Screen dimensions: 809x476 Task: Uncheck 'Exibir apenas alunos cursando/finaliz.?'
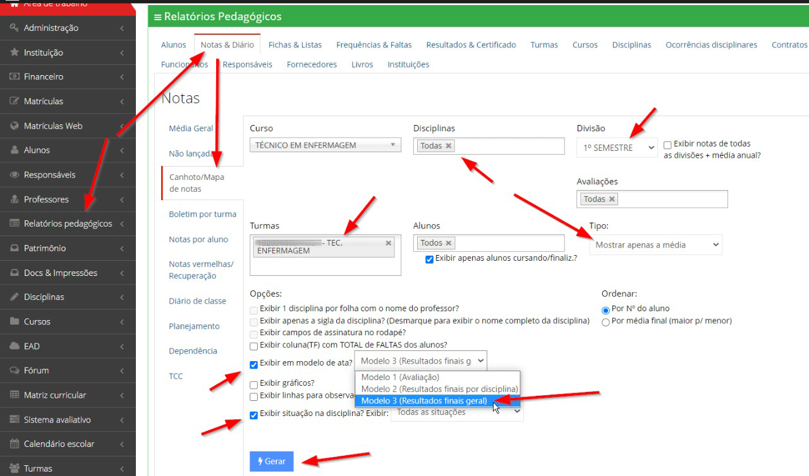click(430, 259)
